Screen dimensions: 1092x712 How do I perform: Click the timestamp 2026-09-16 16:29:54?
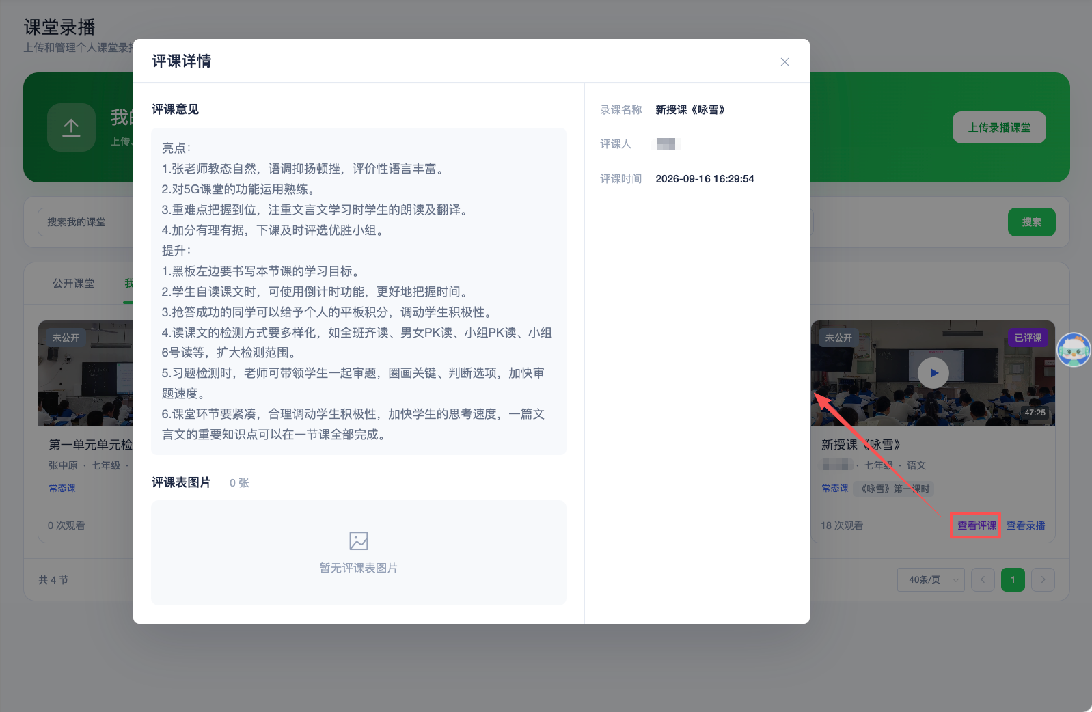pos(705,178)
